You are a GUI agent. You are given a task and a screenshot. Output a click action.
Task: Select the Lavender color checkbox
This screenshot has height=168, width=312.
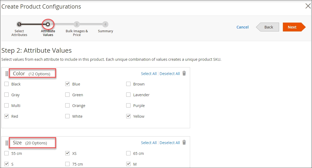pyautogui.click(x=128, y=95)
